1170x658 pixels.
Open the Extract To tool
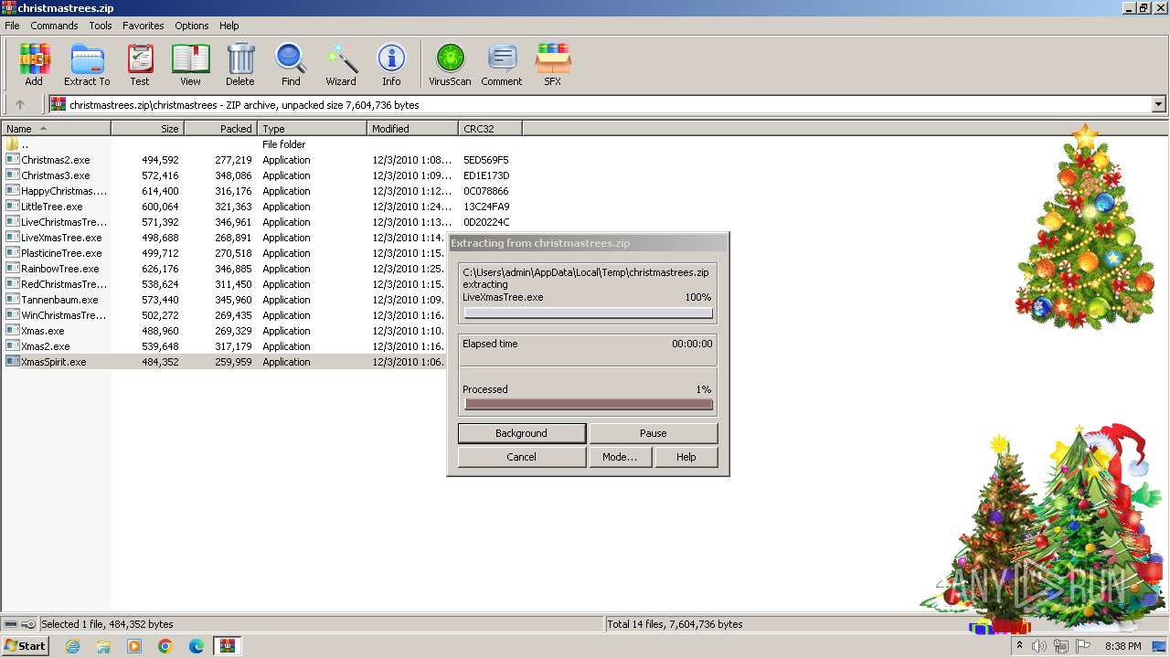tap(87, 65)
